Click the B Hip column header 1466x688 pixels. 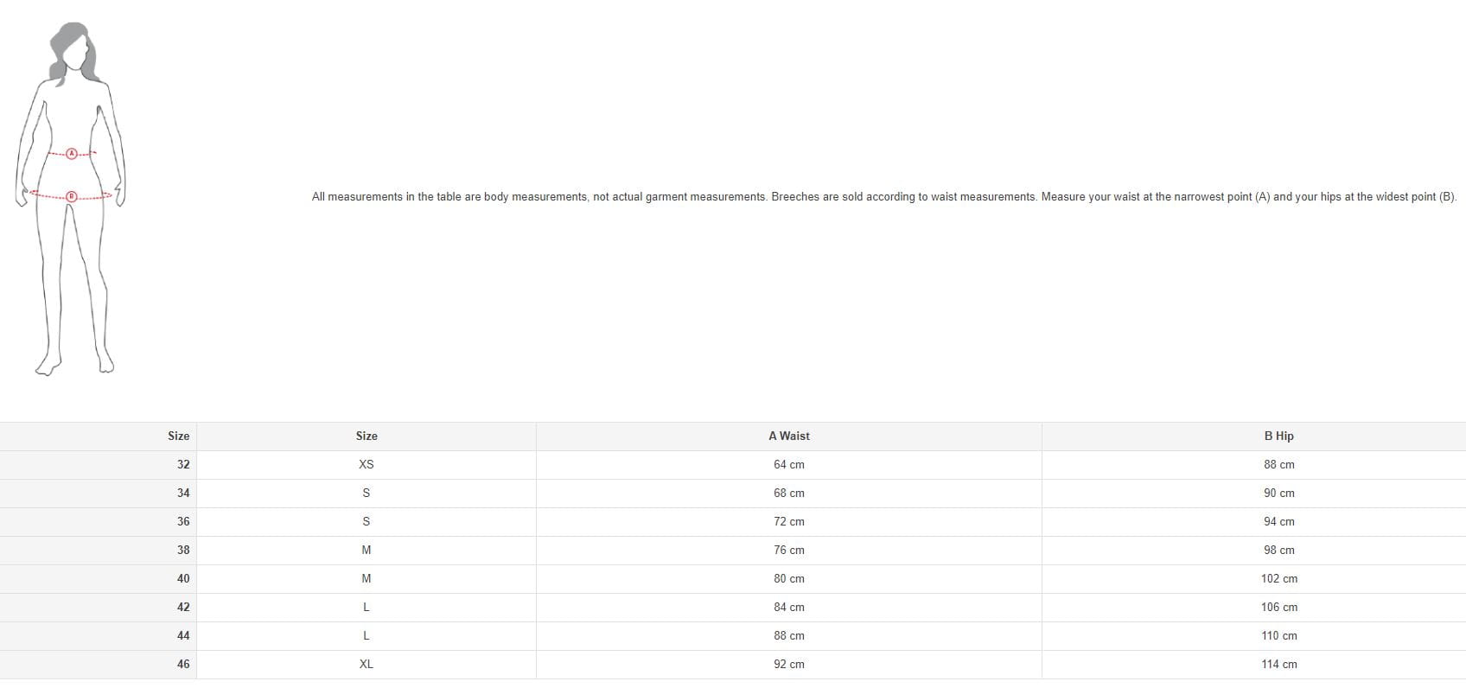coord(1278,436)
